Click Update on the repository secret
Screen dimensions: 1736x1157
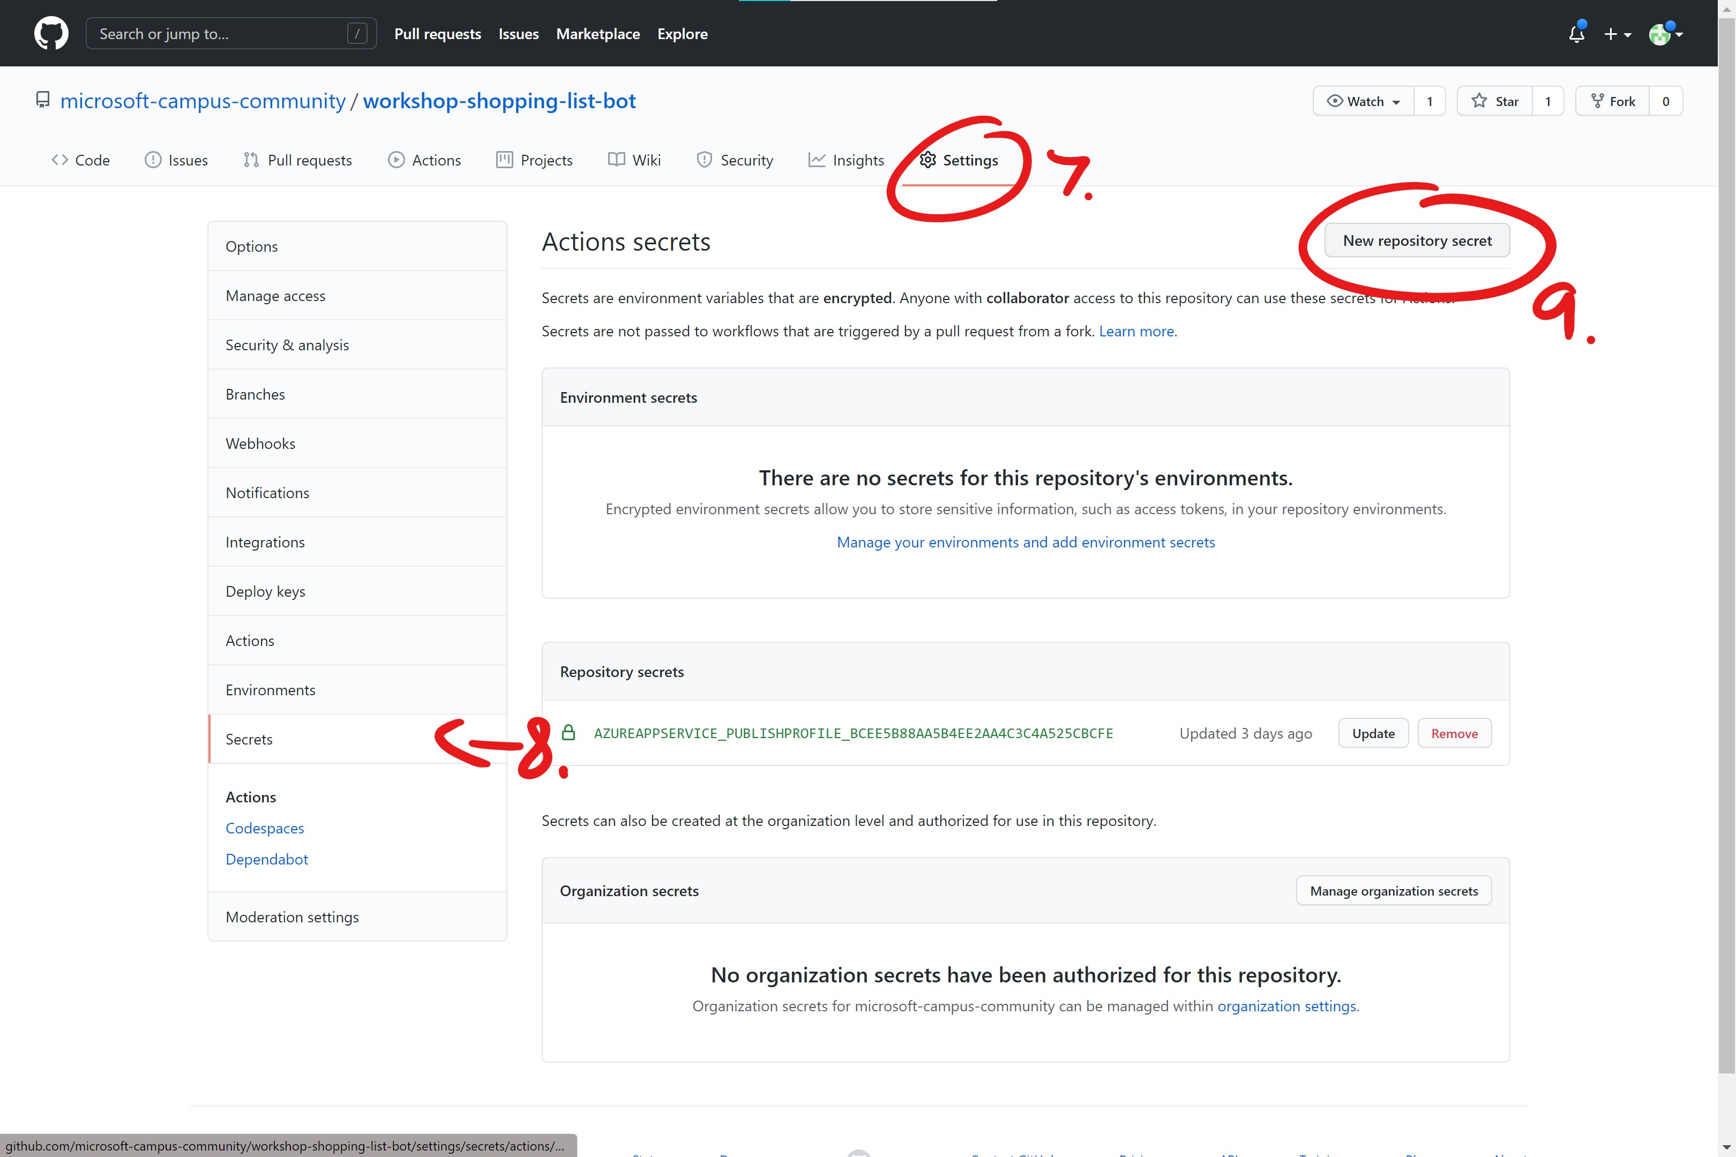(x=1373, y=733)
